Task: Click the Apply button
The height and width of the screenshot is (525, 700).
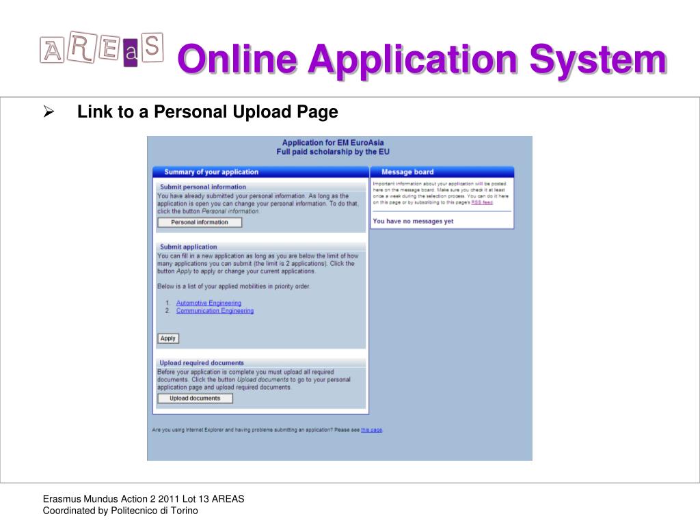Action: (168, 338)
